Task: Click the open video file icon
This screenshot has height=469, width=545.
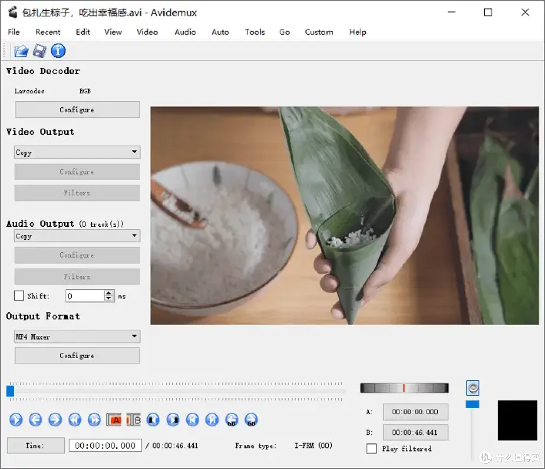Action: pos(21,51)
